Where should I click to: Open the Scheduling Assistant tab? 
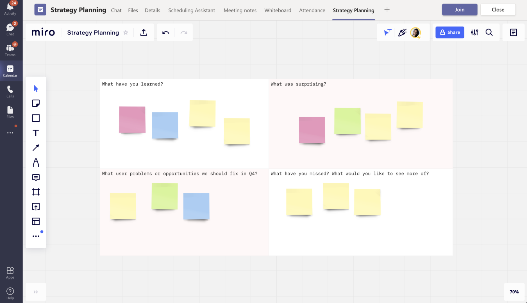point(192,10)
